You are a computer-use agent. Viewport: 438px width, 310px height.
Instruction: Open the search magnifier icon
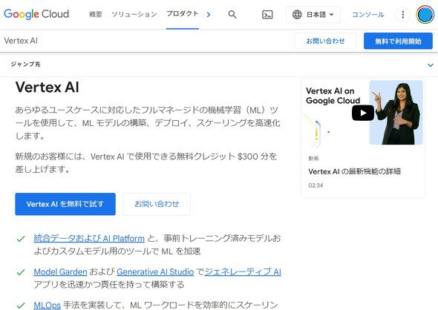point(232,14)
